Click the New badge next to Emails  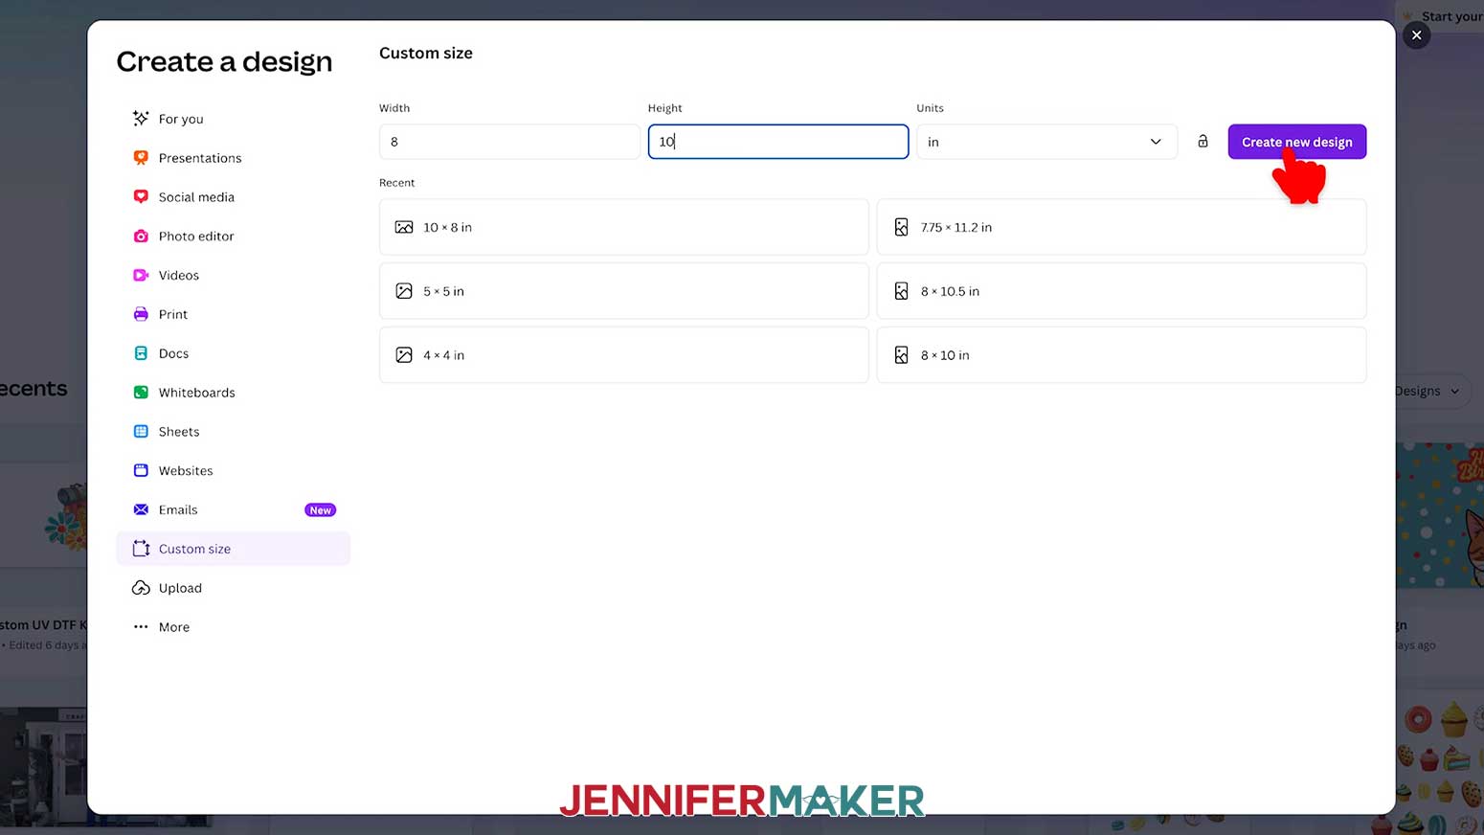[x=320, y=510]
